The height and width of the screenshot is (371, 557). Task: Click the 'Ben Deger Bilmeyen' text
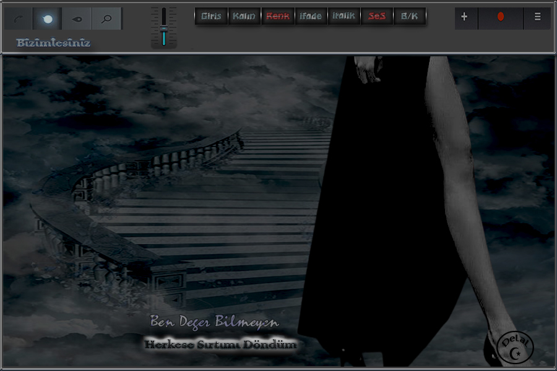point(215,322)
